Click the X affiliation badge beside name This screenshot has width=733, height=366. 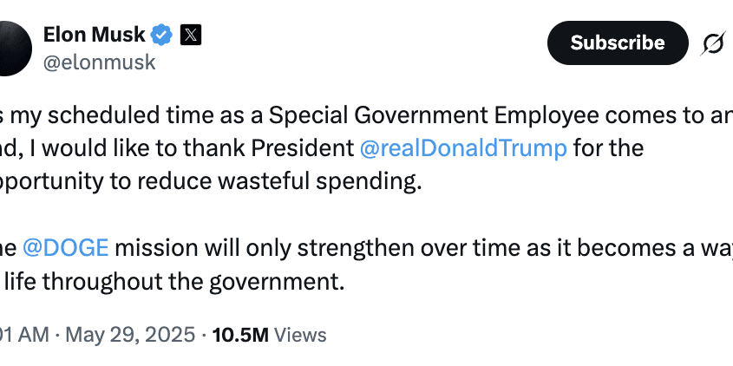tap(191, 36)
